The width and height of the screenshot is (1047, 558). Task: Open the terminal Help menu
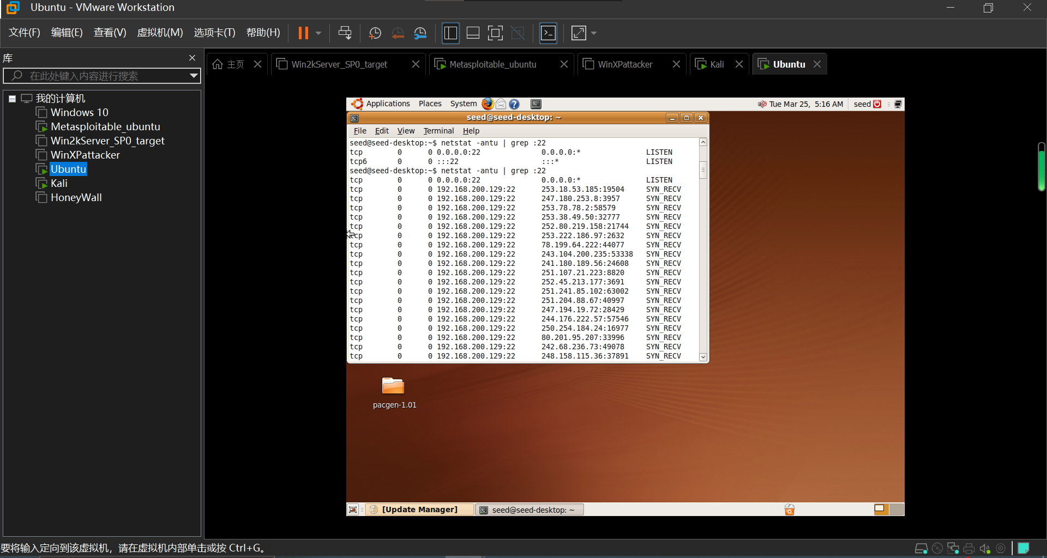471,131
